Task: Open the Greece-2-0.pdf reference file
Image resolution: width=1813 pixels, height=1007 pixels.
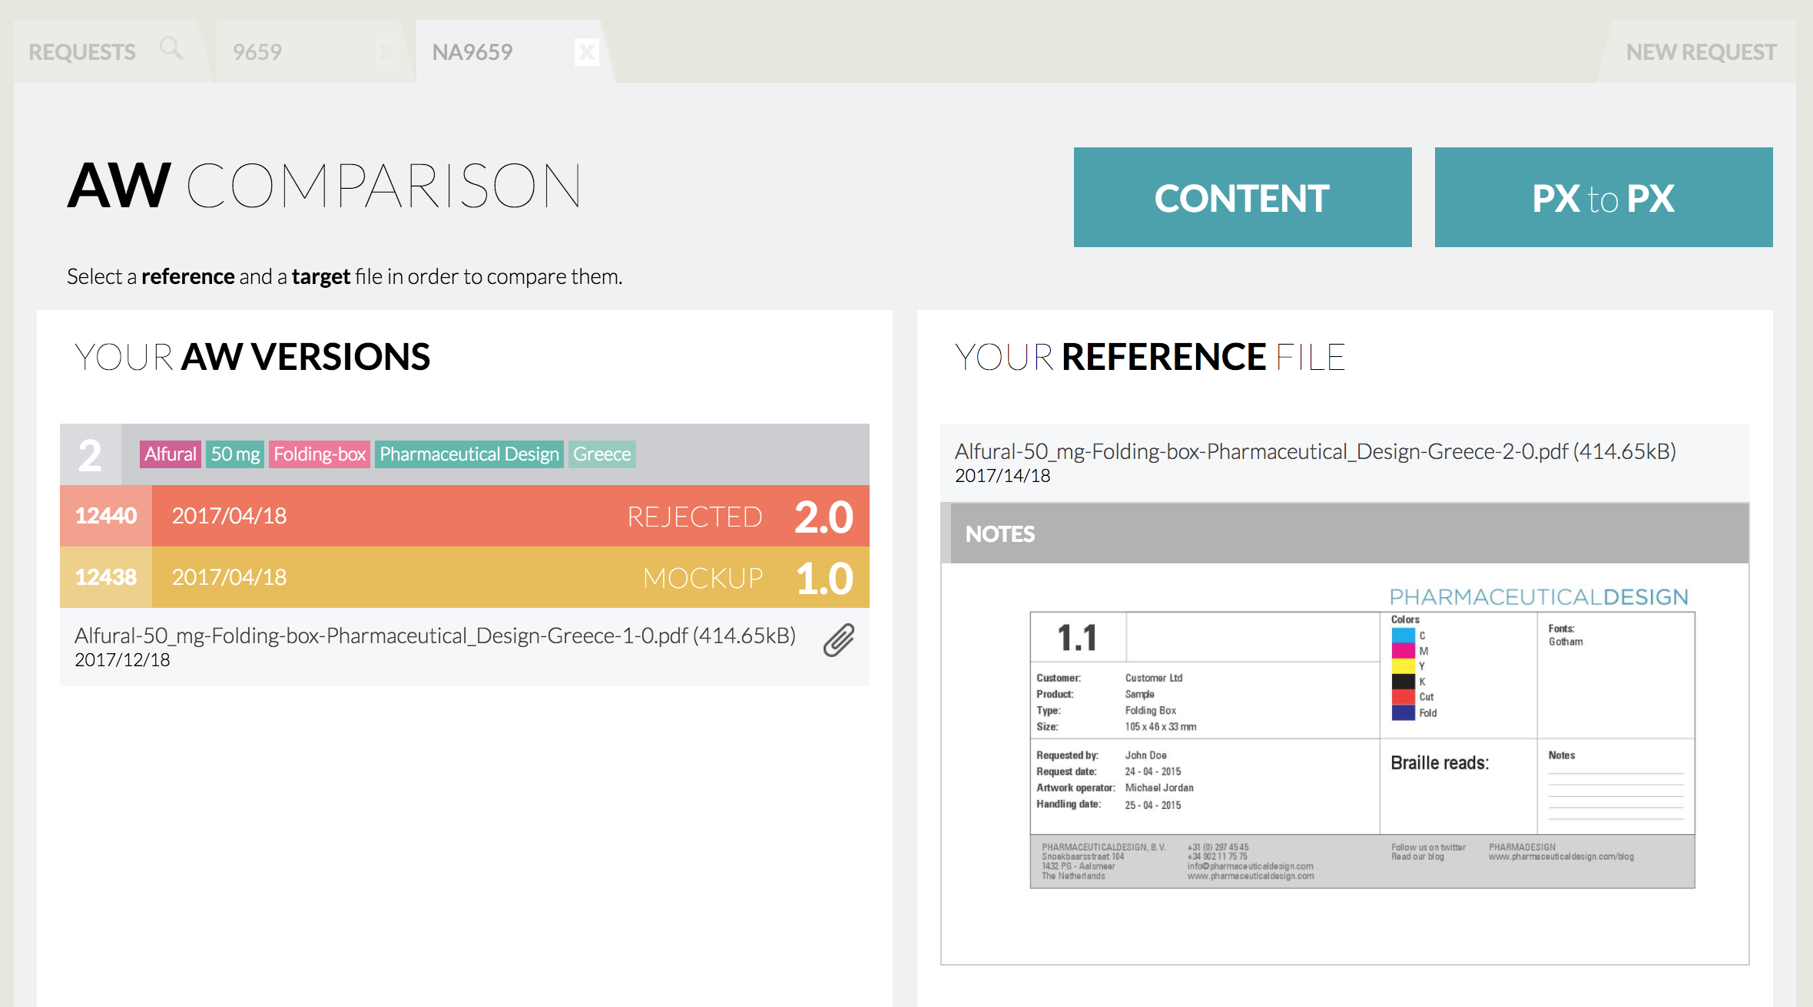Action: pyautogui.click(x=1314, y=452)
